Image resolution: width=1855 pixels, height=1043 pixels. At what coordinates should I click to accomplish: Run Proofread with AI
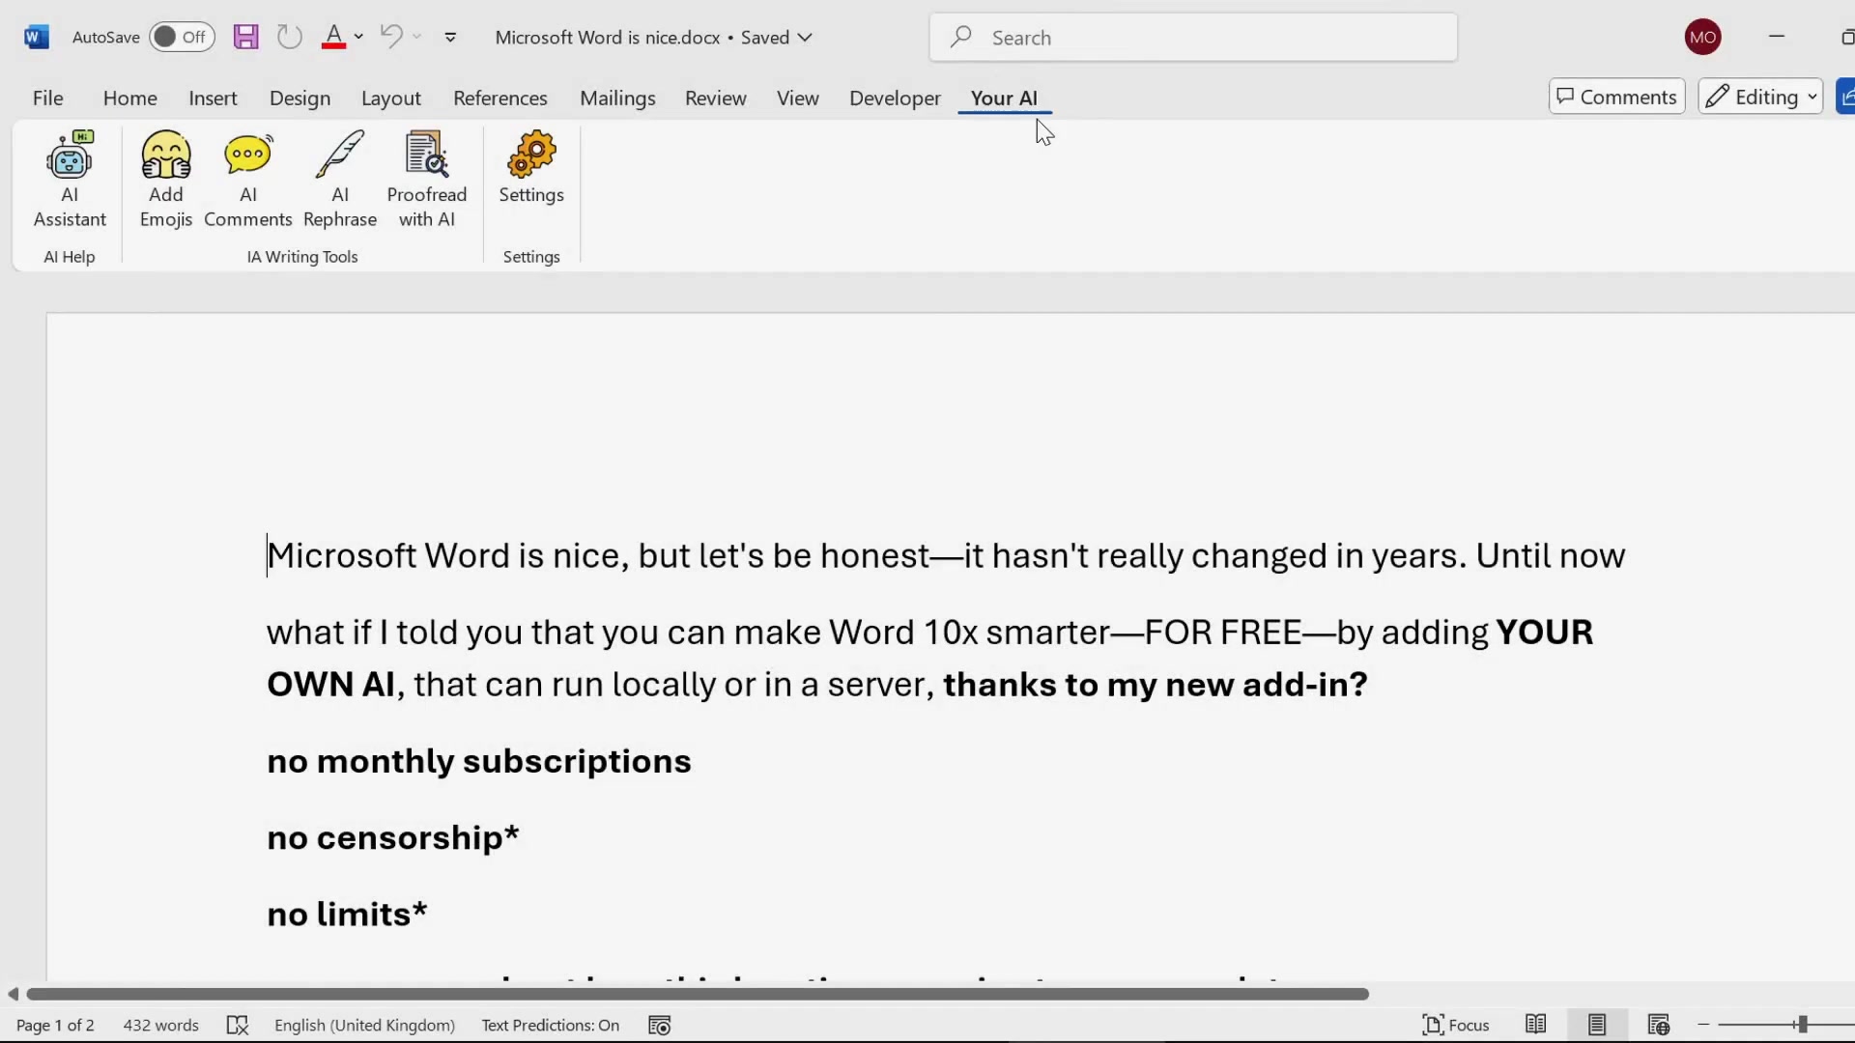click(427, 180)
